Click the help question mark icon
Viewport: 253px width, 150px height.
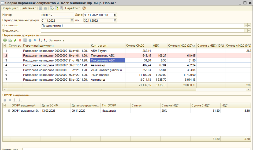point(84,8)
